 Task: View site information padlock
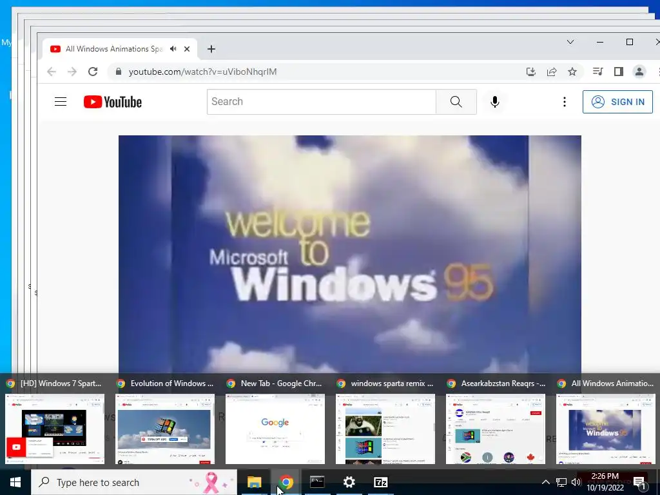coord(119,72)
